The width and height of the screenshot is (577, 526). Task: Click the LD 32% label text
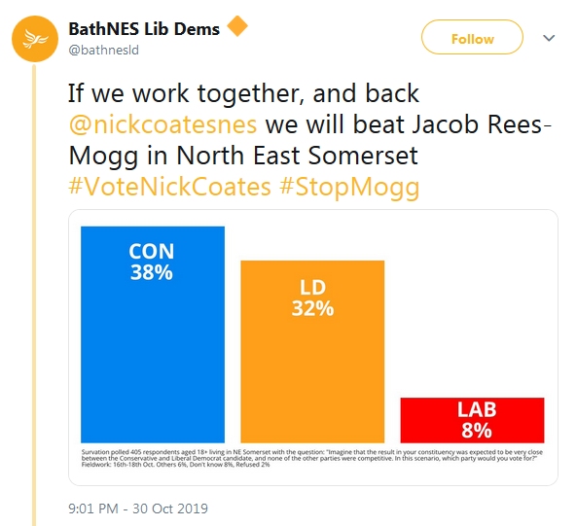coord(312,298)
